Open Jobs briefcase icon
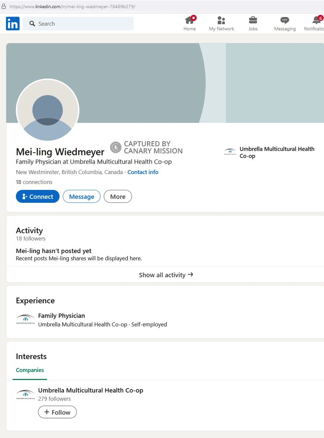 253,20
